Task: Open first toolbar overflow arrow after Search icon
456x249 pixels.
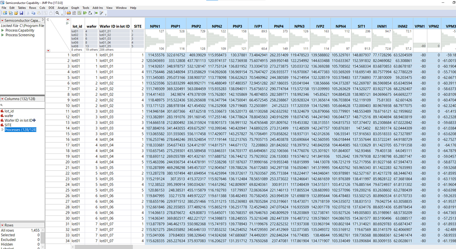Action: point(62,14)
